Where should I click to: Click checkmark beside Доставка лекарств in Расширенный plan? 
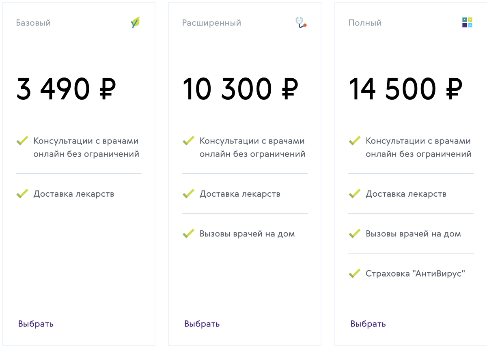188,194
